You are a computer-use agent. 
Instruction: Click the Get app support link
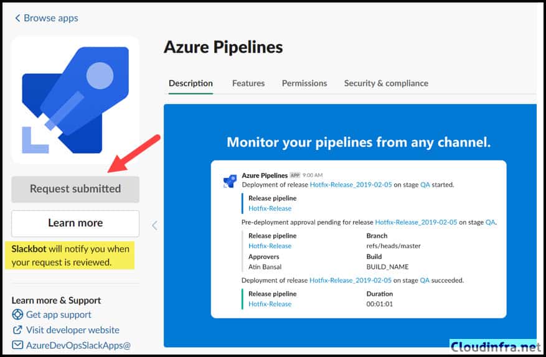[59, 315]
